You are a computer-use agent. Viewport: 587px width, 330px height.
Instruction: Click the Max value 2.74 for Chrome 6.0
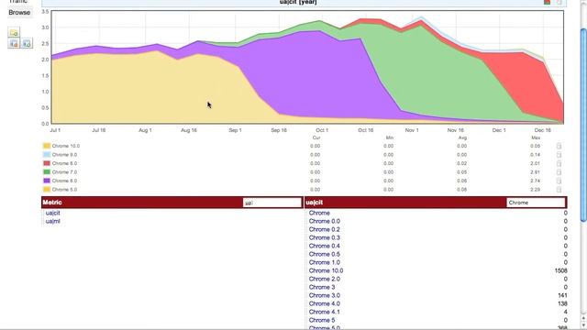pos(535,181)
